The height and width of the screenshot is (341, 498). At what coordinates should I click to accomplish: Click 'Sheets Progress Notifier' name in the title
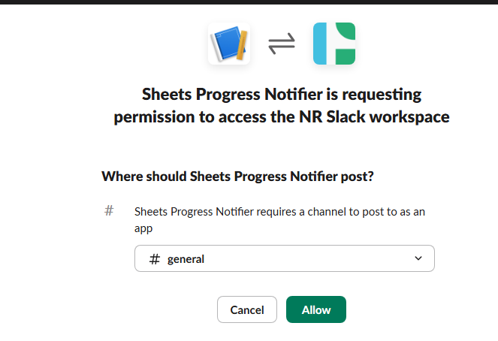click(232, 95)
